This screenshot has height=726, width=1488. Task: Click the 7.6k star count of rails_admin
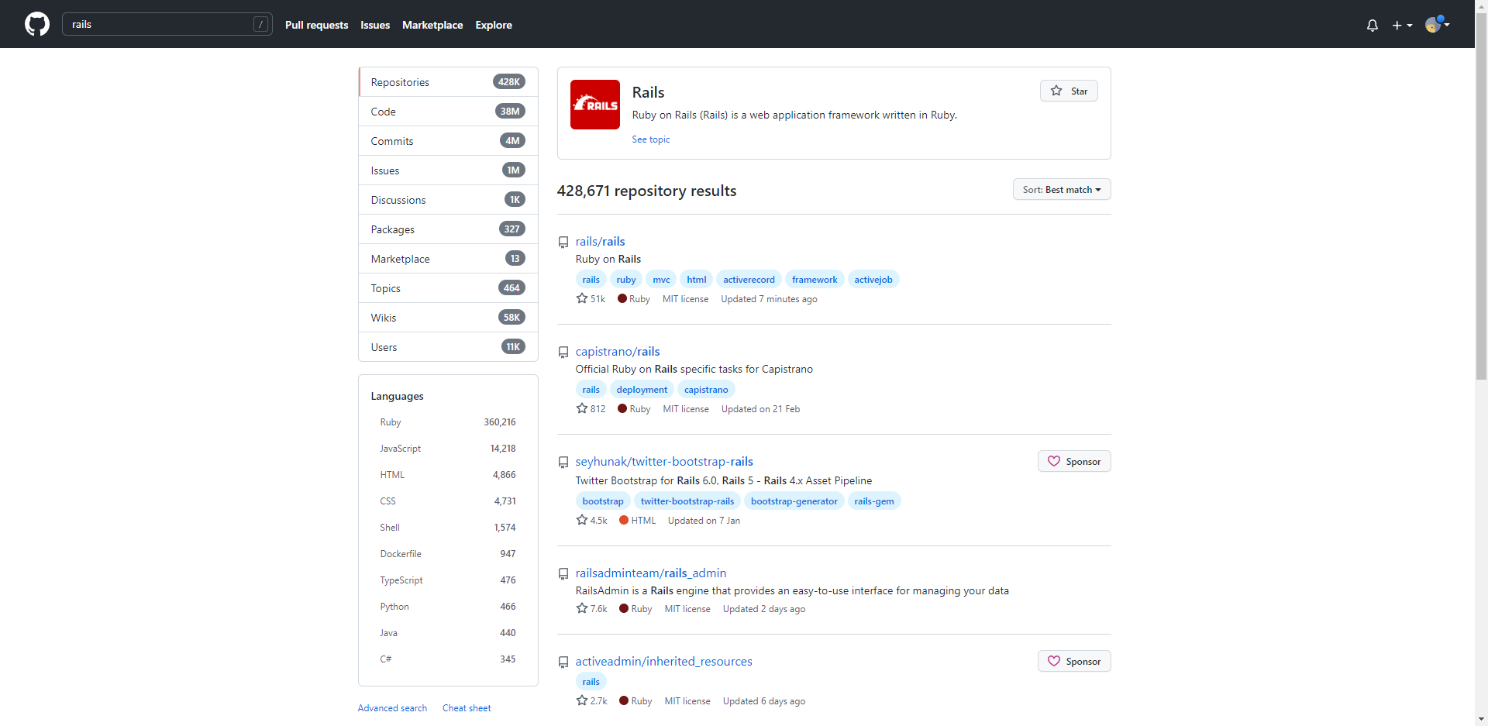point(591,608)
